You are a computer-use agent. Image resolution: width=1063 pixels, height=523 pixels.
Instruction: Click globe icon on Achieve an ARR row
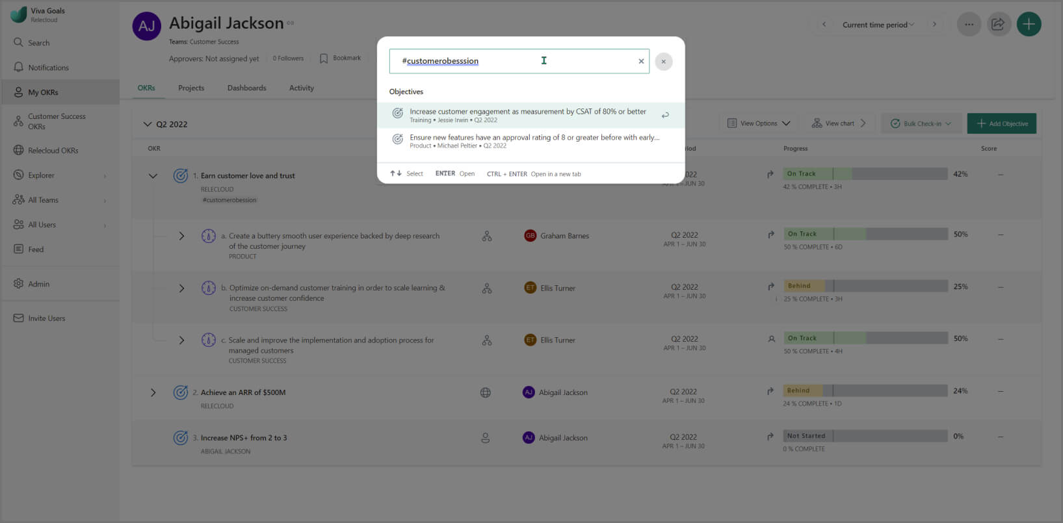[x=485, y=392]
